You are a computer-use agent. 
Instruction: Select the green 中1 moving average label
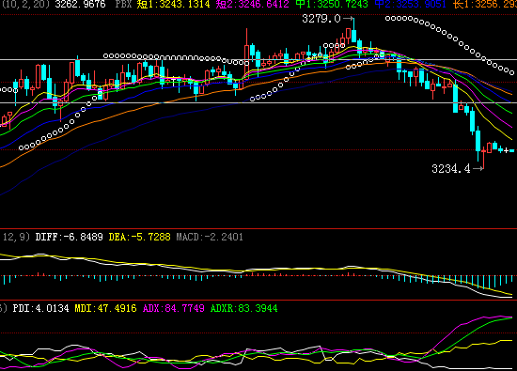pos(332,4)
